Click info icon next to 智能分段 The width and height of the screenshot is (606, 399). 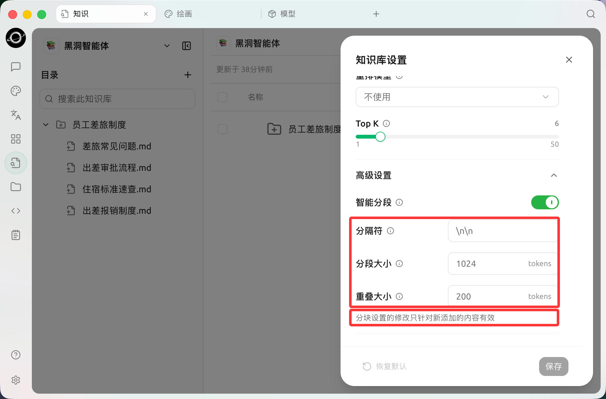tap(399, 202)
